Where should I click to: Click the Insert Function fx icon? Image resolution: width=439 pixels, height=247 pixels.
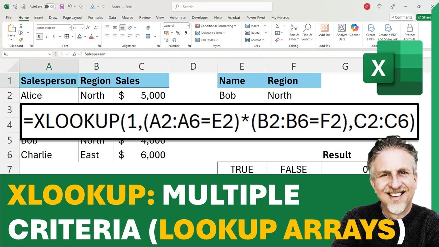coord(74,54)
